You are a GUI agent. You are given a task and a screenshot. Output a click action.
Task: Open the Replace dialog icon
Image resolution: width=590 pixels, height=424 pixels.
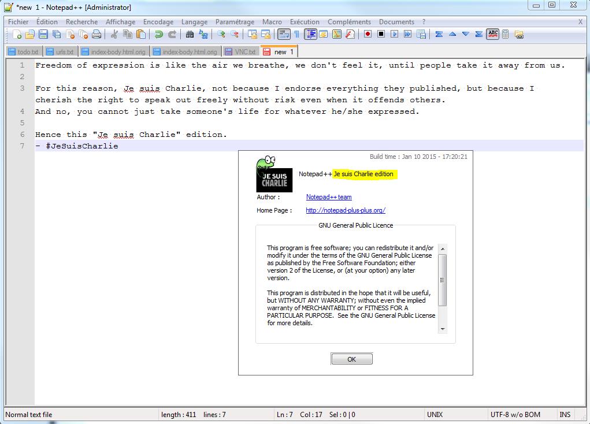point(203,35)
